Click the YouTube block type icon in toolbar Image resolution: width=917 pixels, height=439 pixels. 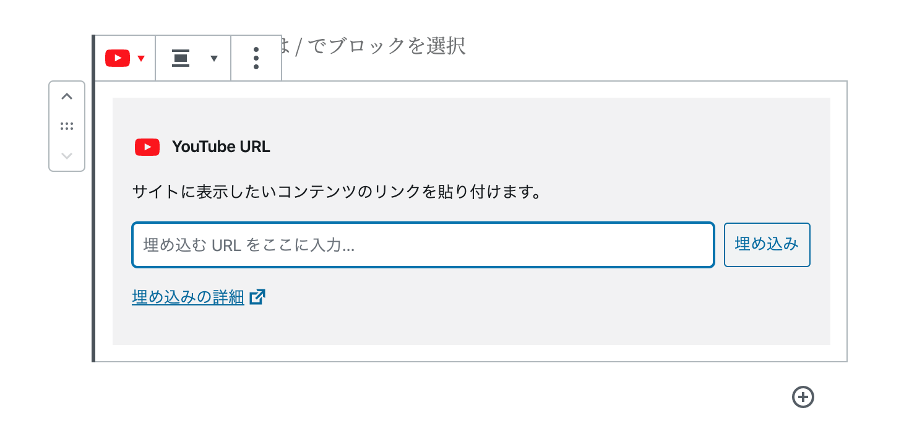[118, 58]
